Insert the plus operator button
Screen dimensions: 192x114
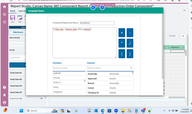[122, 33]
